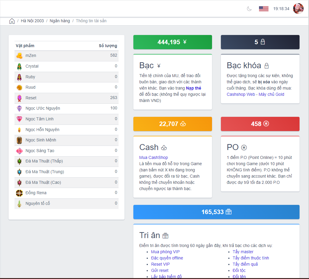Open user profile avatar menu
This screenshot has width=309, height=279.
tap(298, 9)
